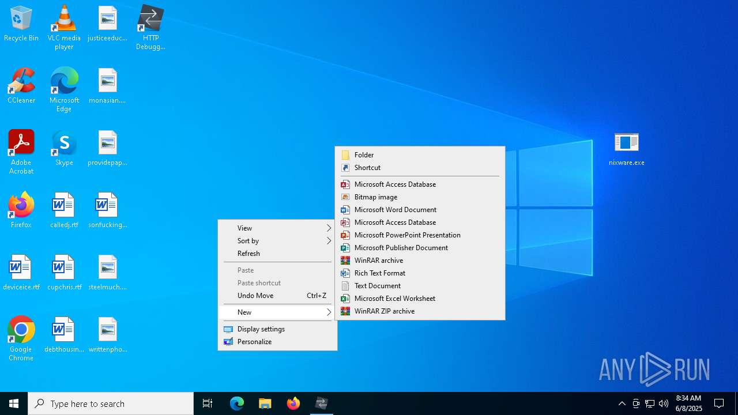738x415 pixels.
Task: Select the deviceice.rtf document icon
Action: tap(21, 273)
